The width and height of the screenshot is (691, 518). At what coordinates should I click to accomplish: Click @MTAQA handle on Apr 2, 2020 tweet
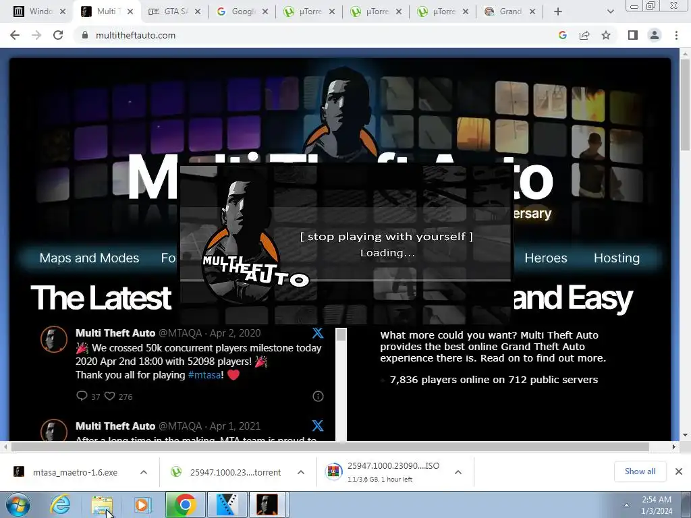pyautogui.click(x=179, y=333)
